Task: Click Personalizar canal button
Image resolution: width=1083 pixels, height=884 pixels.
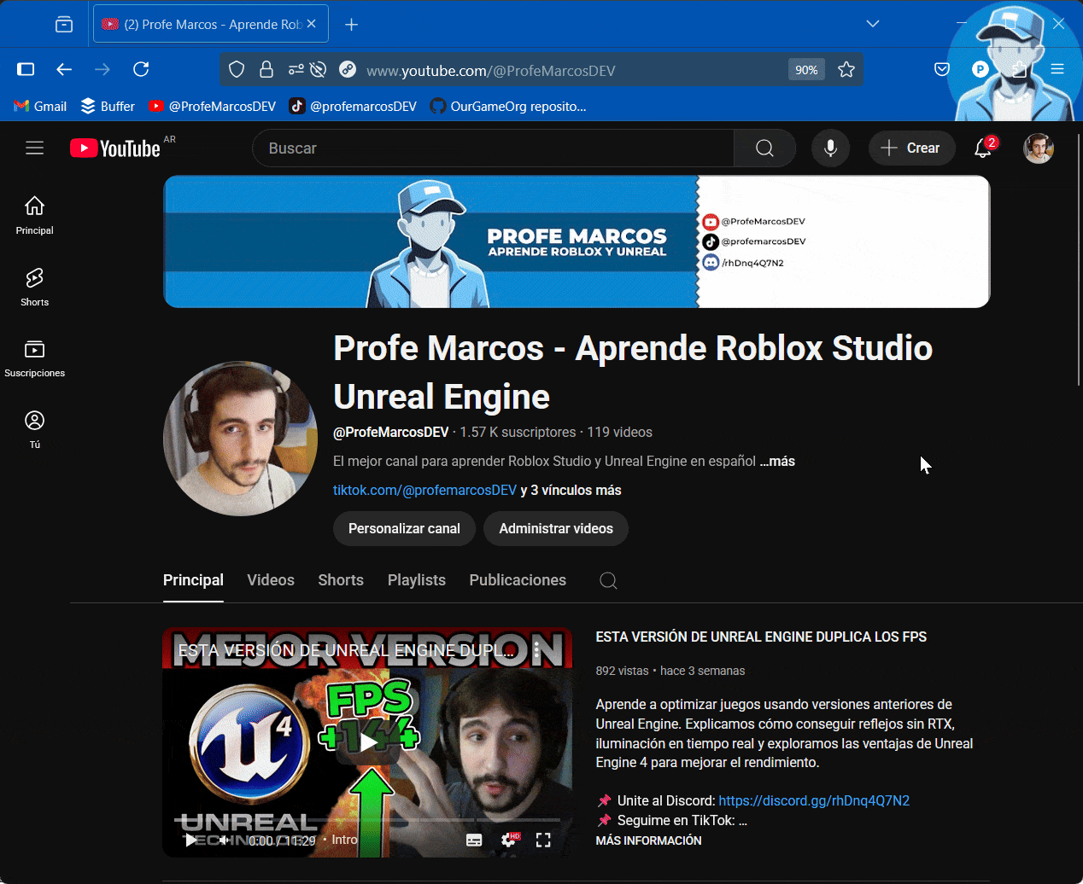Action: point(404,529)
